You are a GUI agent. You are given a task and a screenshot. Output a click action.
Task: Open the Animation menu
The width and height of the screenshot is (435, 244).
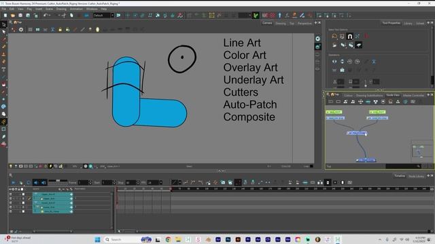coord(76,9)
